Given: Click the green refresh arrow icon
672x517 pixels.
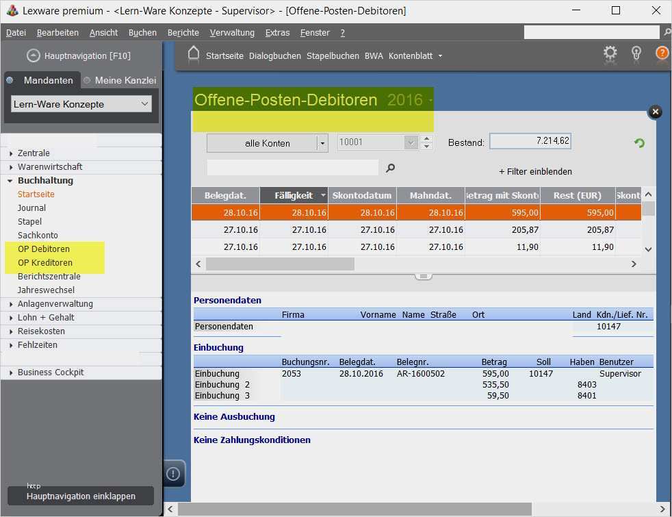Looking at the screenshot, I should (639, 143).
